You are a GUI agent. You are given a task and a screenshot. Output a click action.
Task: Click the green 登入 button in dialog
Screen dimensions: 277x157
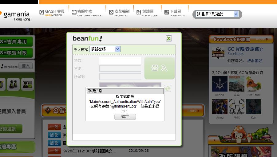coord(160,68)
